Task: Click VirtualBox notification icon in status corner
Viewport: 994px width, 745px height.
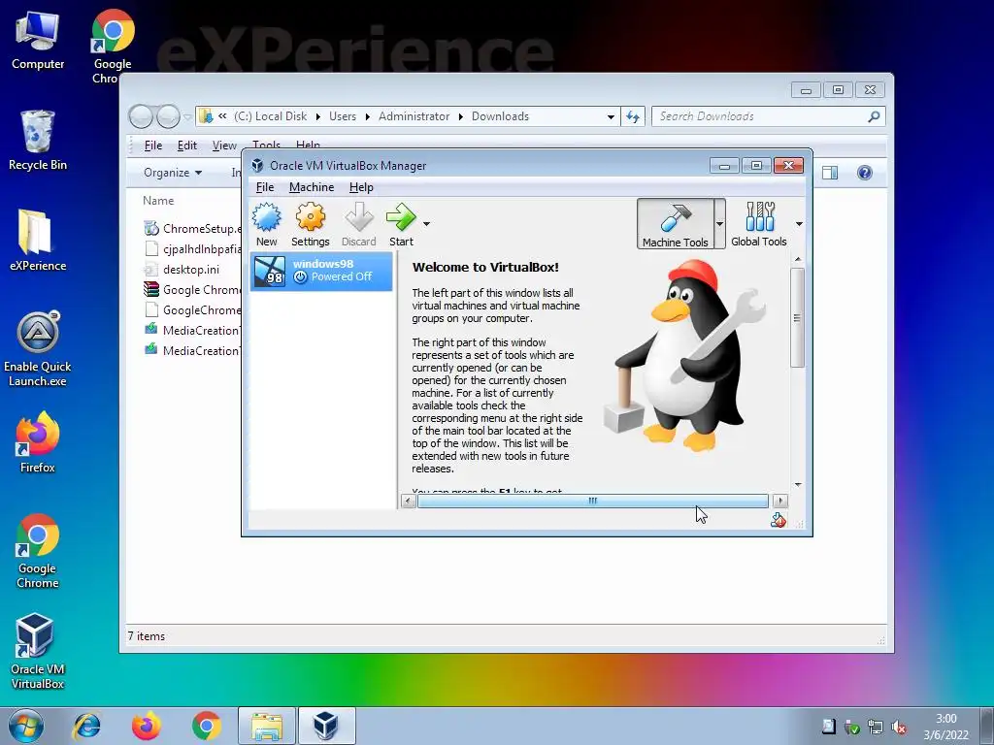Action: point(779,520)
